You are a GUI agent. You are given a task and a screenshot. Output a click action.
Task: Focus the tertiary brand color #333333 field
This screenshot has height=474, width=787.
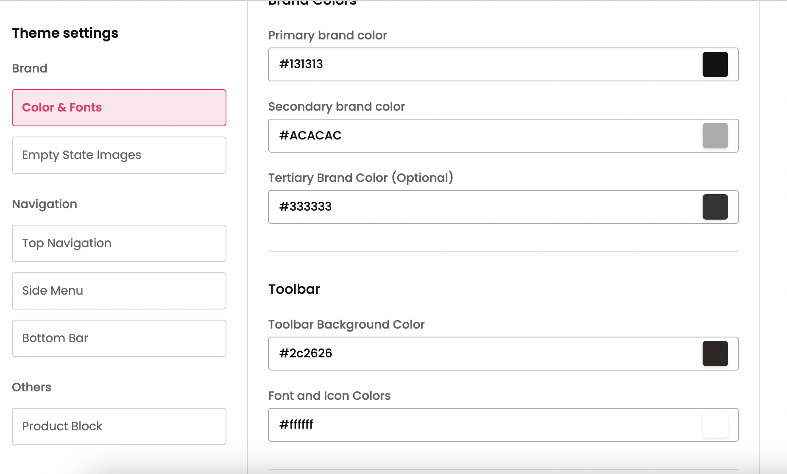click(x=483, y=207)
